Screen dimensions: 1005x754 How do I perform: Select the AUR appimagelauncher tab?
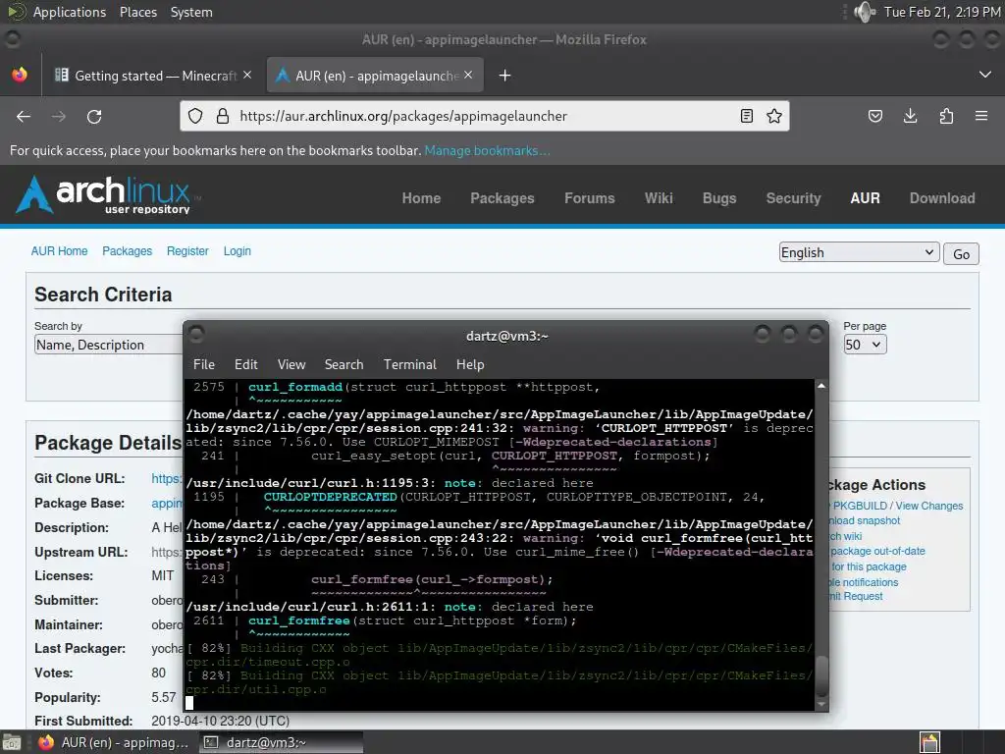(x=375, y=76)
